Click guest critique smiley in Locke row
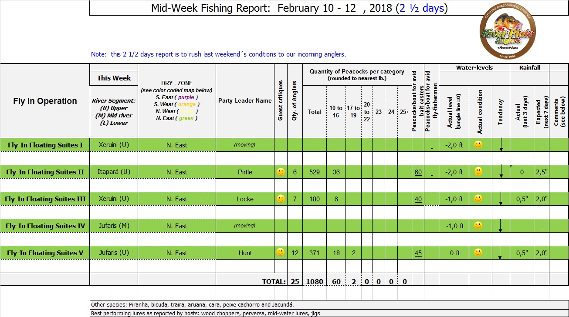 (281, 199)
